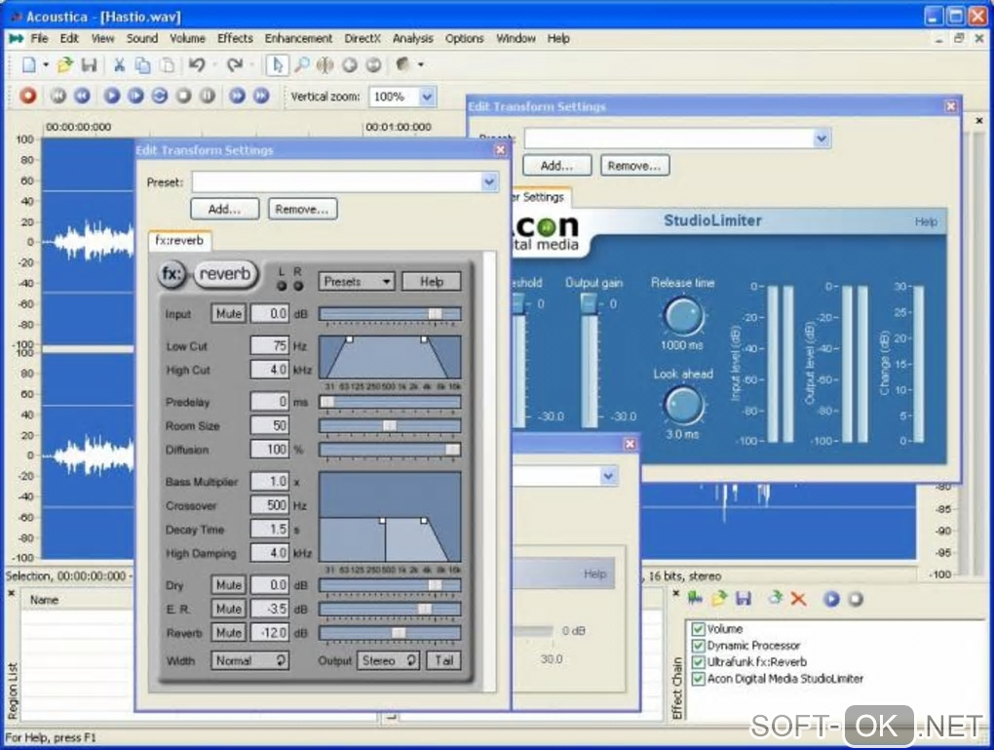Click the Low Cut value field

point(270,346)
